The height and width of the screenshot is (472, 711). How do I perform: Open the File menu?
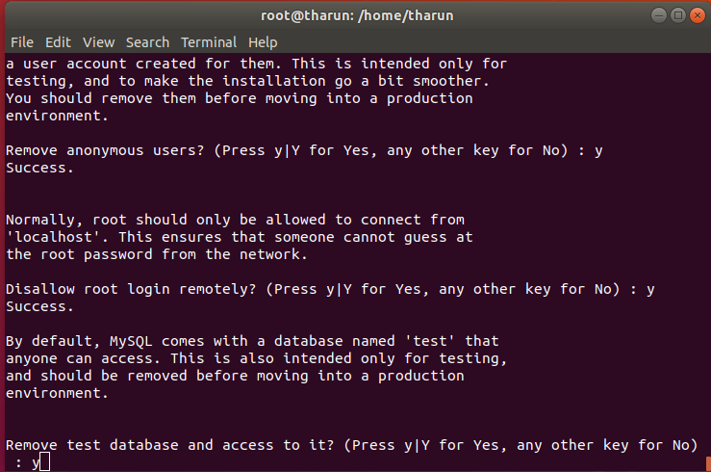click(21, 42)
